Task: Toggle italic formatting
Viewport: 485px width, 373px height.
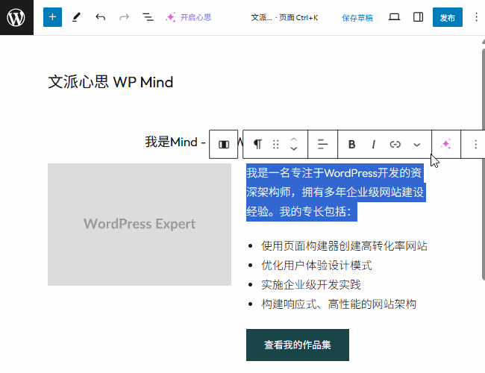Action: pyautogui.click(x=373, y=145)
